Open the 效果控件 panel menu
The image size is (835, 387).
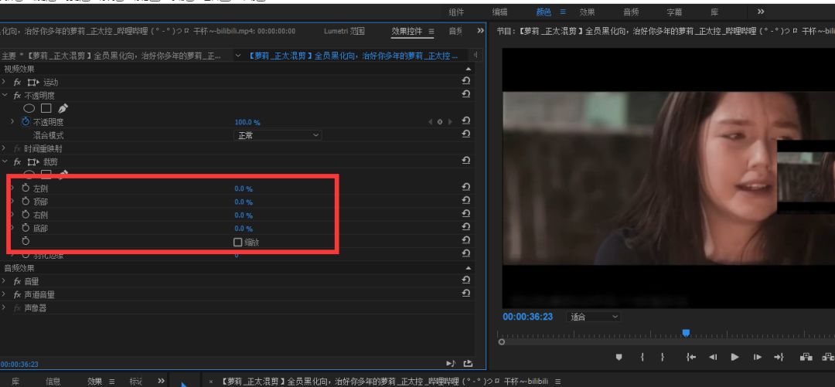(x=431, y=32)
